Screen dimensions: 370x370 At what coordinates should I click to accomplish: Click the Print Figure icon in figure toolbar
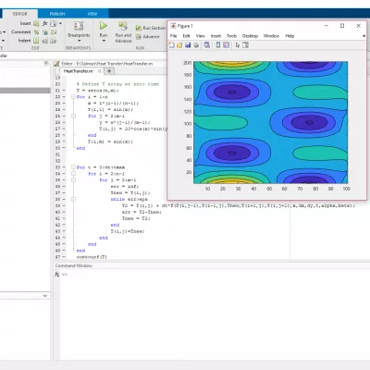point(196,45)
